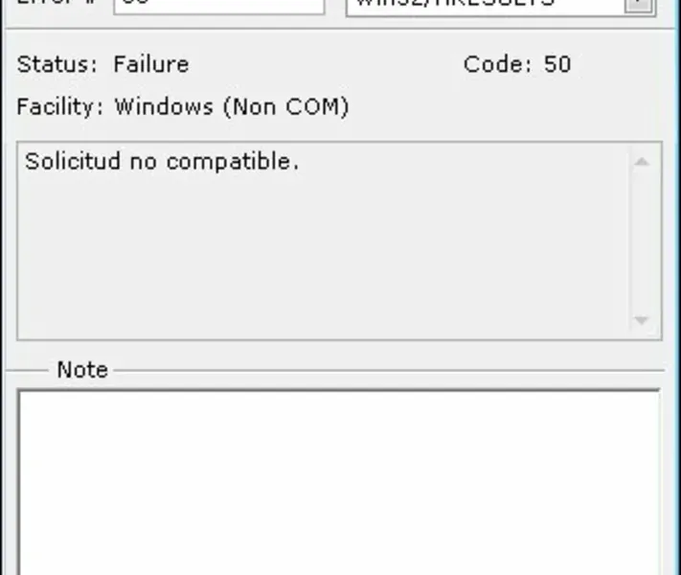
Task: Click the description box scrollbar track
Action: coord(642,241)
